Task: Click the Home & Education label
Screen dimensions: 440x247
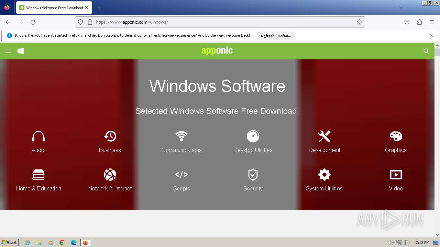Action: [x=38, y=188]
